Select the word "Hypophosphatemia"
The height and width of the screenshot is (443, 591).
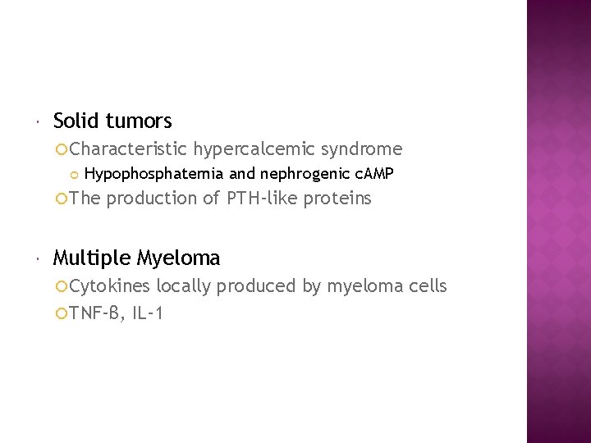pos(154,173)
